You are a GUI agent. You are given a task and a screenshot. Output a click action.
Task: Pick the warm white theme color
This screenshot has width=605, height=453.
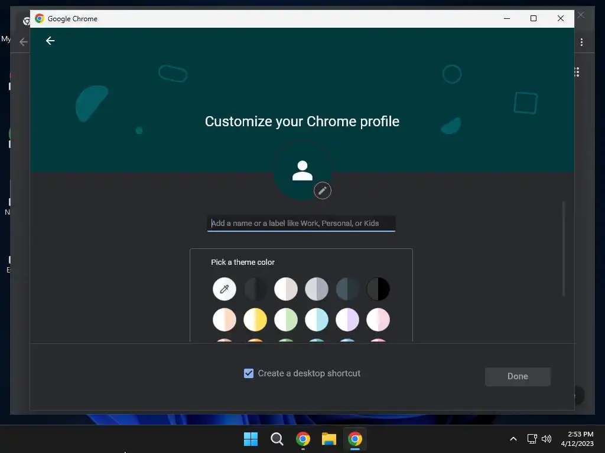click(286, 288)
